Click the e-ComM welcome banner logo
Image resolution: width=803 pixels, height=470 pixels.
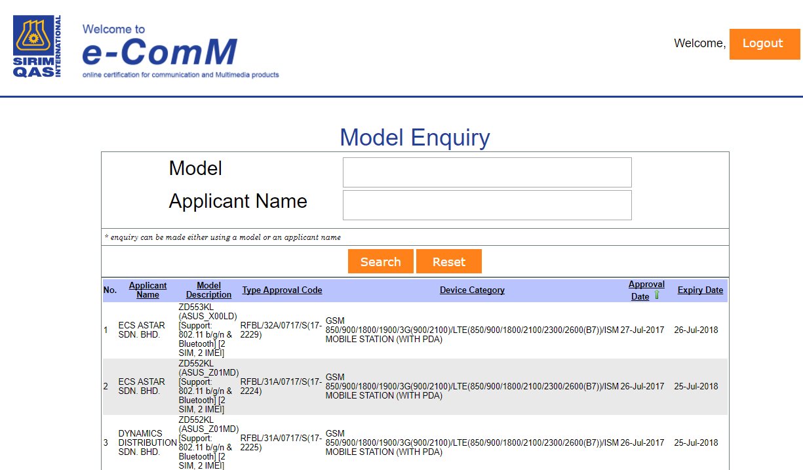coord(180,51)
